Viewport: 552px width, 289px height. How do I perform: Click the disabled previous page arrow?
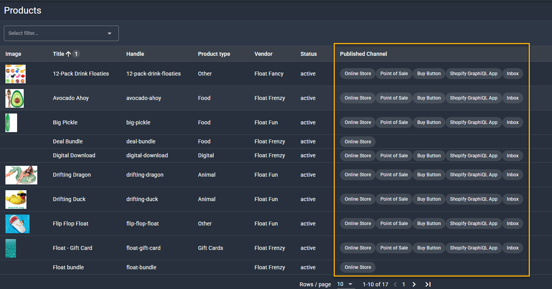(x=395, y=284)
